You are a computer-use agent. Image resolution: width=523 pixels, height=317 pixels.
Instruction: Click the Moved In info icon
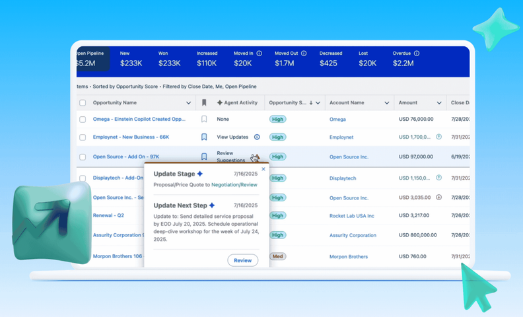[259, 53]
